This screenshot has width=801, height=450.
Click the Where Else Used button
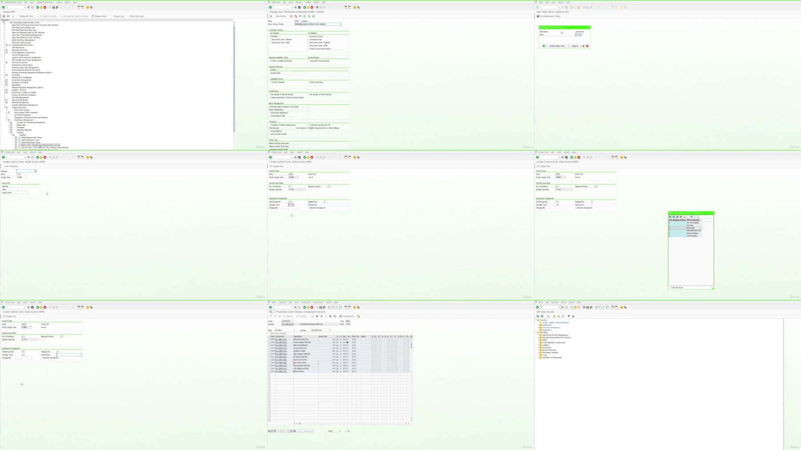point(137,16)
